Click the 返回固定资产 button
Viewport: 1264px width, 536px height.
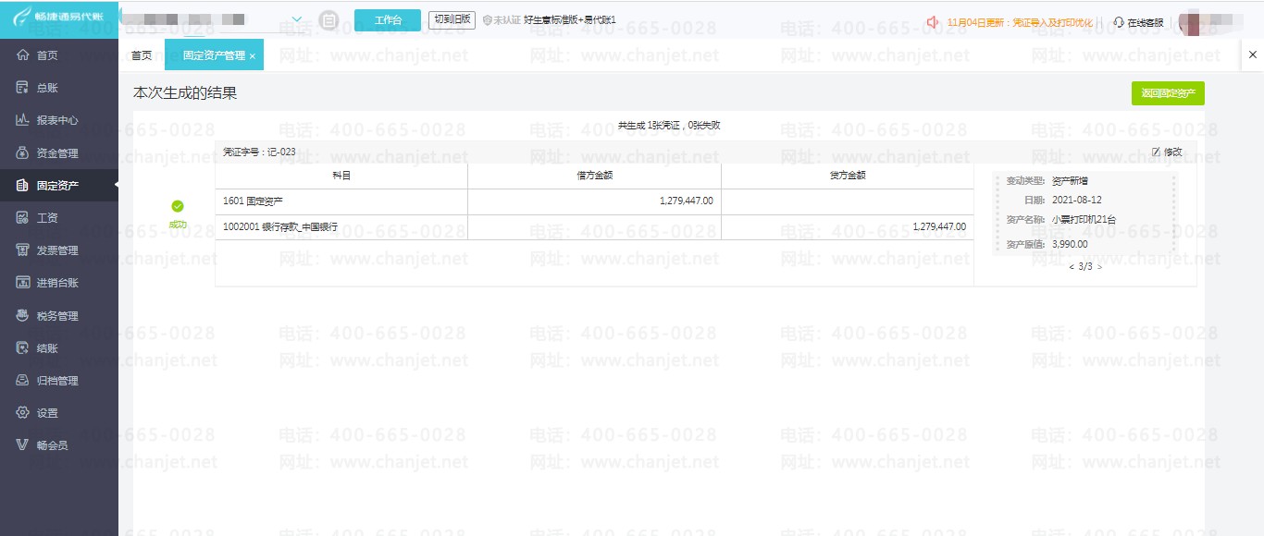click(x=1168, y=93)
